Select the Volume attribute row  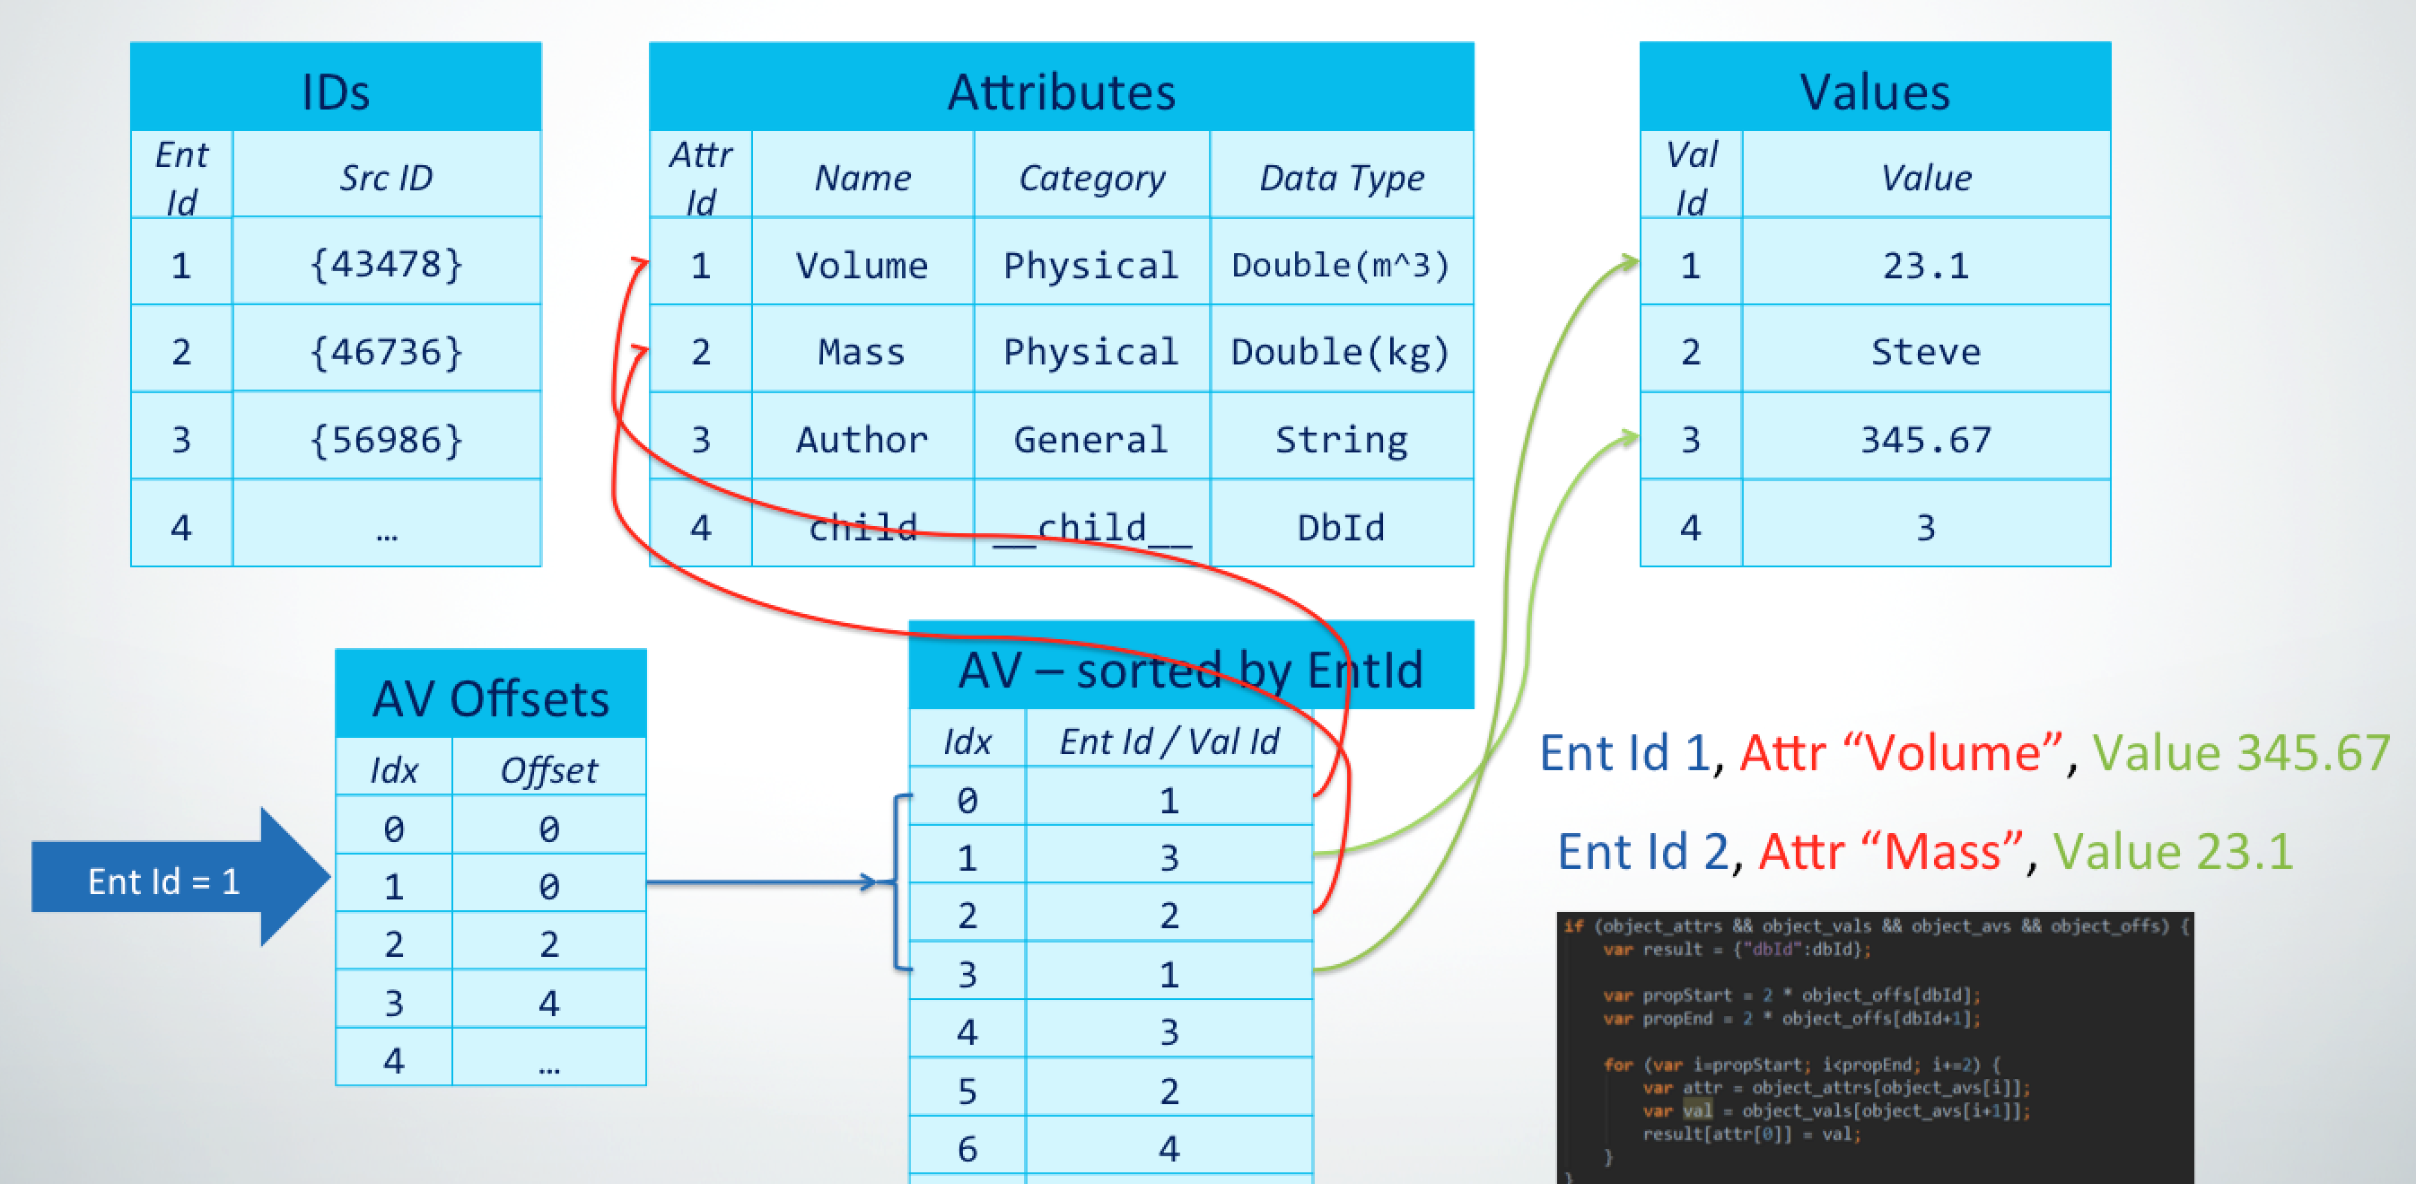[861, 265]
